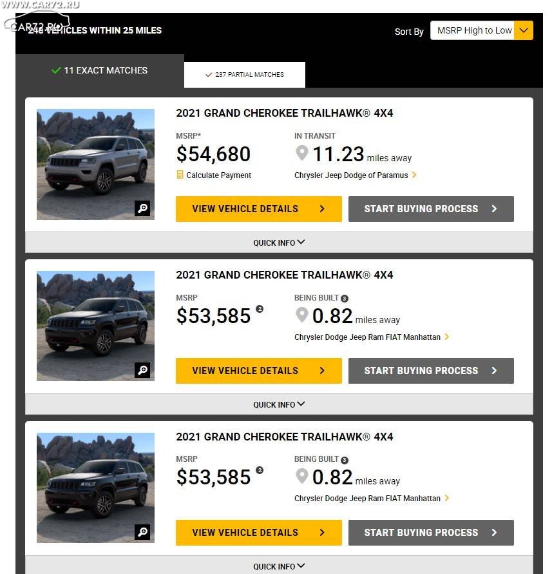This screenshot has width=552, height=574.
Task: Open footnote 3 icon beside second listing's Being Built
Action: [x=345, y=299]
